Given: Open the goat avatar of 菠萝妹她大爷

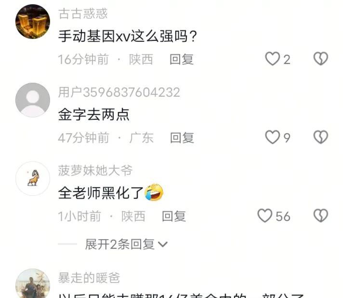Looking at the screenshot, I should point(33,179).
